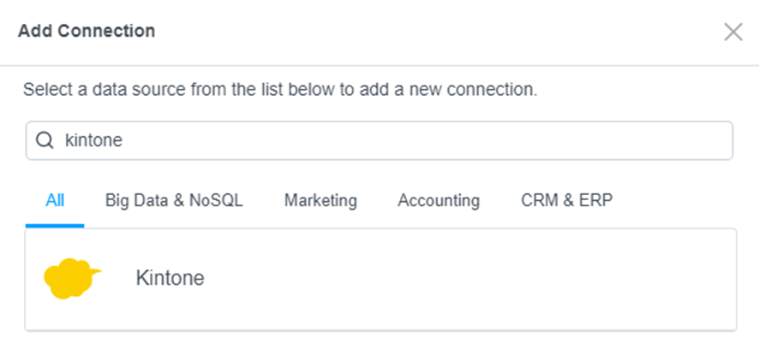
Task: Open the CRM & ERP tab
Action: (567, 200)
